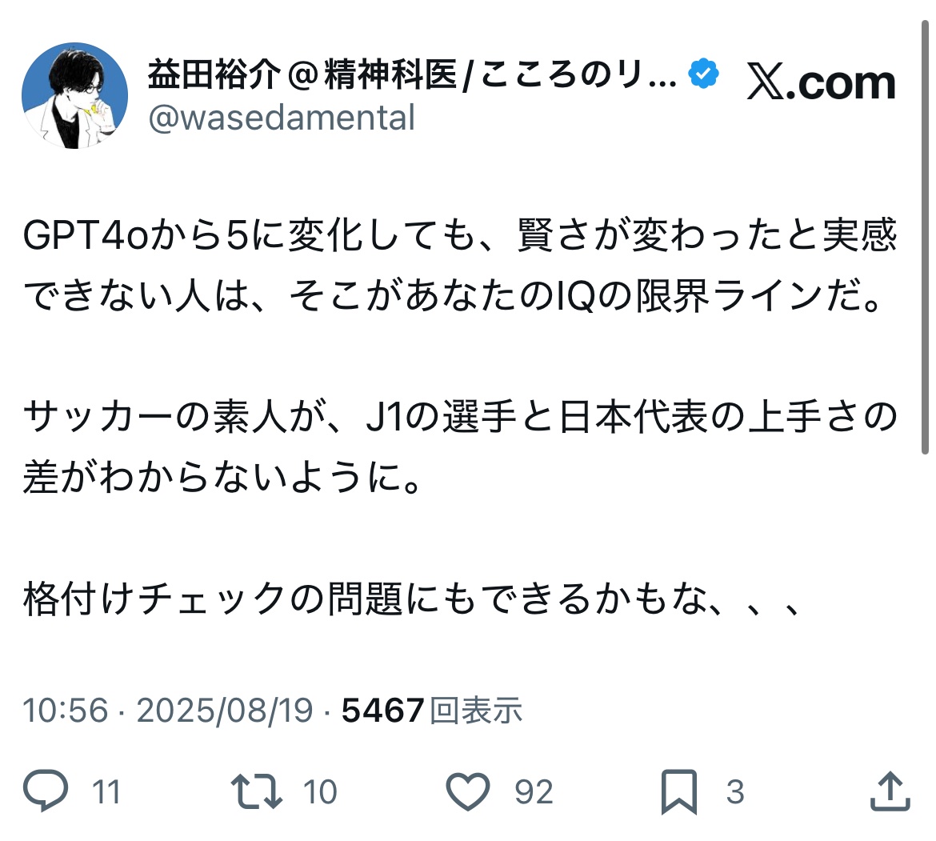Click the like count showing 92
This screenshot has width=936, height=841.
[x=532, y=792]
